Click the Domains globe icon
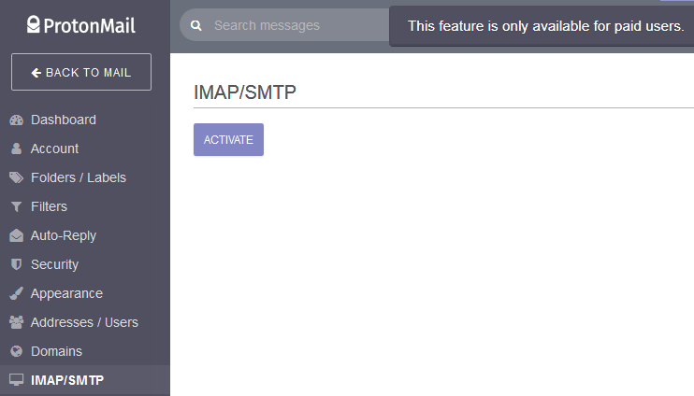694x396 pixels. 16,352
